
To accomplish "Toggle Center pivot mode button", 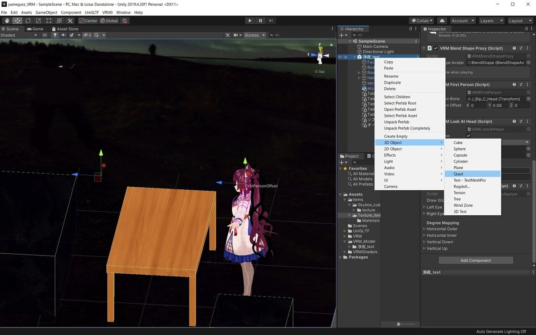I will pyautogui.click(x=88, y=21).
